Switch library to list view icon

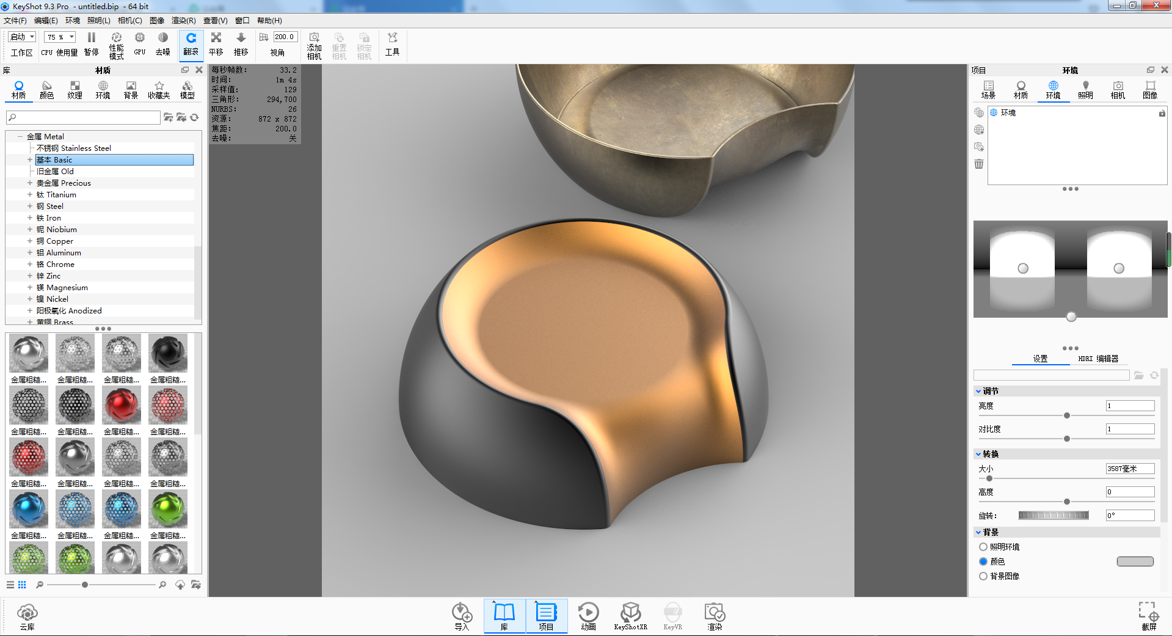click(10, 585)
